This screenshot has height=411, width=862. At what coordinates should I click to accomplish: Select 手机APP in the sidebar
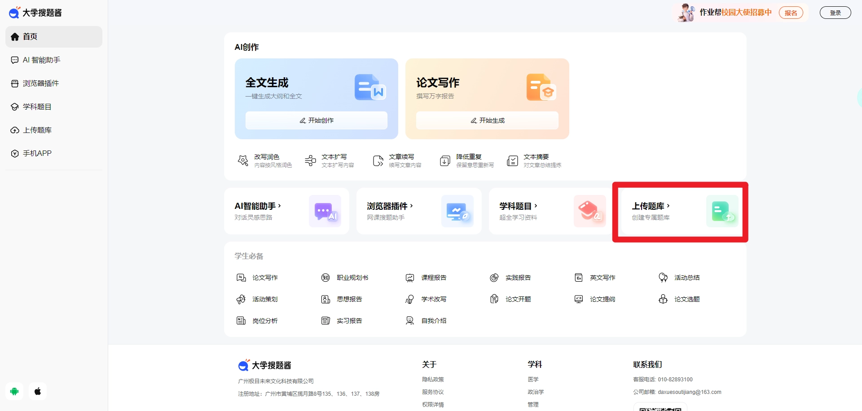[x=37, y=153]
